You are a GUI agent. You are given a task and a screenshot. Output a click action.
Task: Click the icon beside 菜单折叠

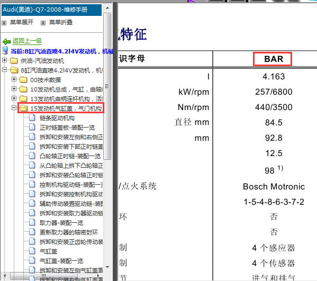(43, 23)
